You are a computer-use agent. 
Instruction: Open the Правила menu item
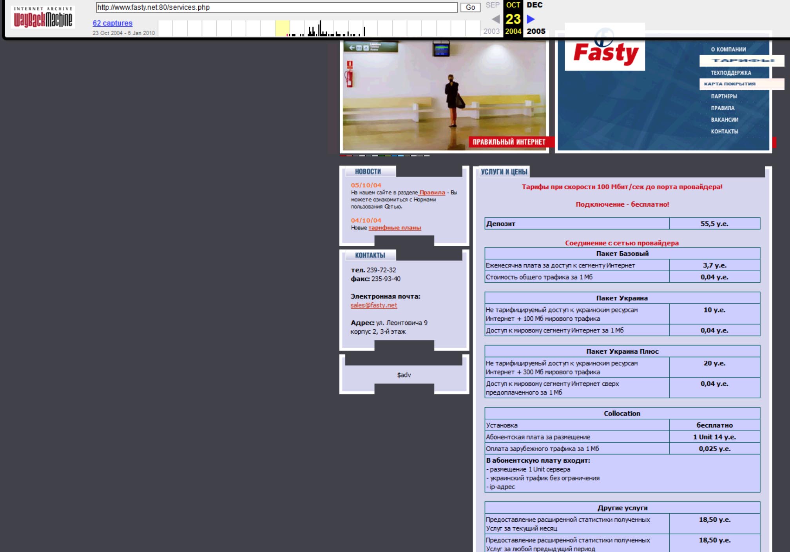[x=723, y=108]
